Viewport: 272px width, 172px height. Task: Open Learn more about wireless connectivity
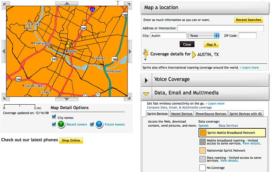coord(216,104)
